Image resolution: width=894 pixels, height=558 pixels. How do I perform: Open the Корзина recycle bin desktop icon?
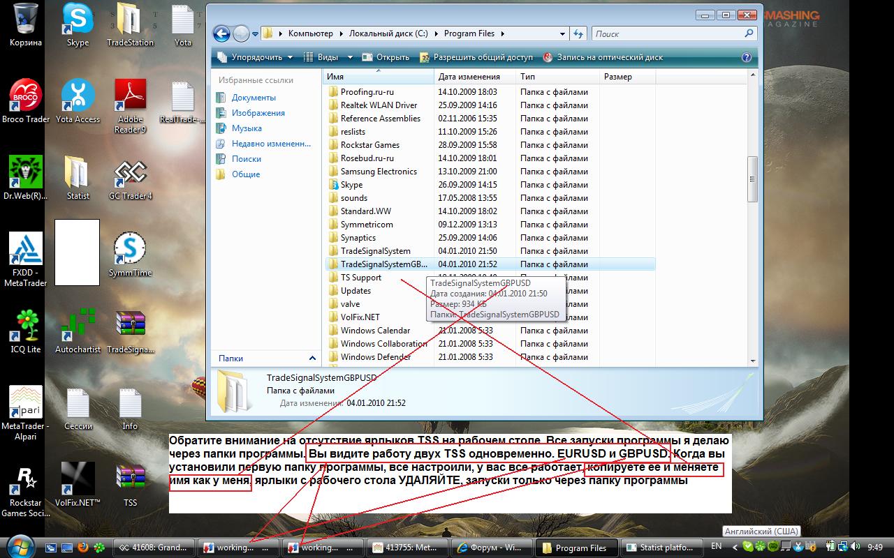26,25
